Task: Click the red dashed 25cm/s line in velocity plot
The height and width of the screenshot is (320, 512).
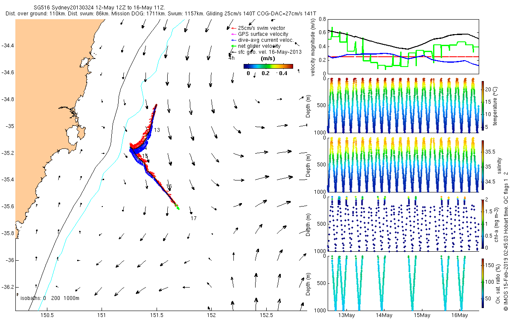Action: [403, 57]
